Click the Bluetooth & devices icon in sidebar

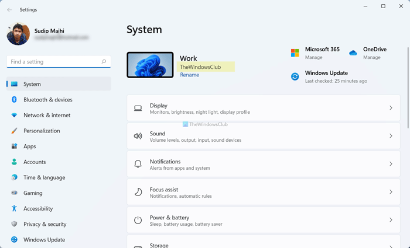[x=14, y=100]
